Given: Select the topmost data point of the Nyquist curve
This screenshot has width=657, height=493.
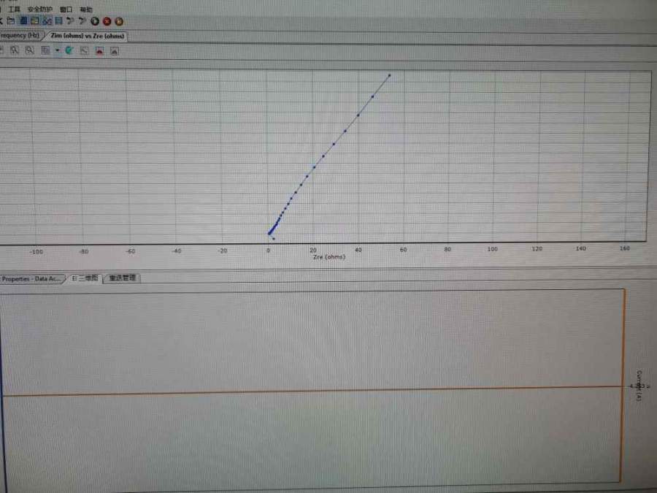Looking at the screenshot, I should click(x=389, y=75).
